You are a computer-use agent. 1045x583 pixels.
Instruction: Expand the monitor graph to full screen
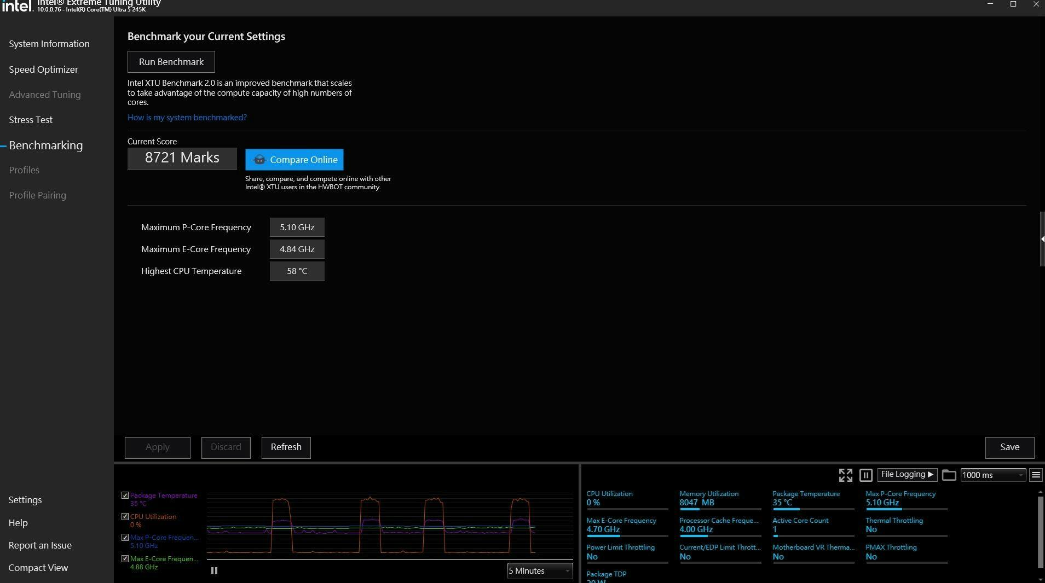pos(845,475)
